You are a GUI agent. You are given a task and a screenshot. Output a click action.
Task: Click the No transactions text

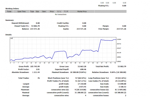[61, 14]
